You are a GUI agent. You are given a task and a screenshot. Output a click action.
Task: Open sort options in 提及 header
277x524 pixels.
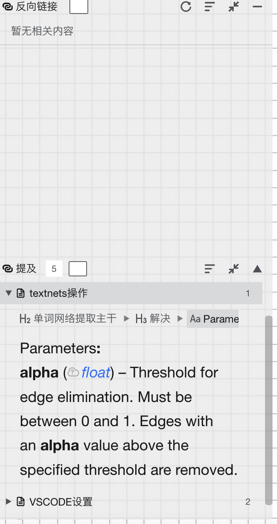210,269
